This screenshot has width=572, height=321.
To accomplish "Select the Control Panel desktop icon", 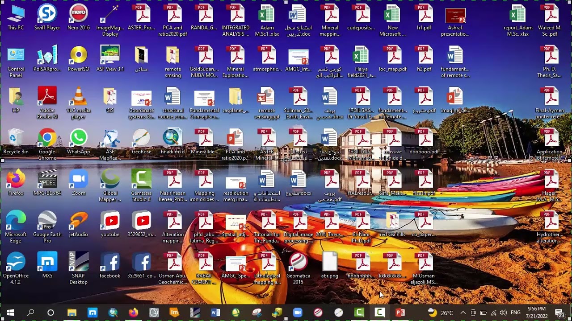I will [x=16, y=62].
